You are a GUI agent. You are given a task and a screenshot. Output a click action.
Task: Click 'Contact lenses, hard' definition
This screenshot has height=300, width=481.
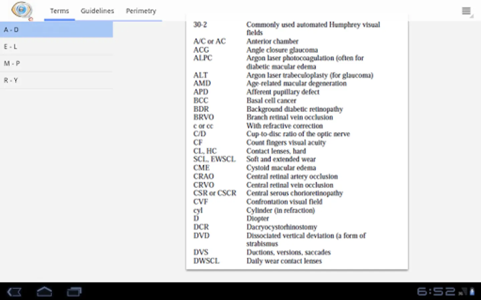276,151
